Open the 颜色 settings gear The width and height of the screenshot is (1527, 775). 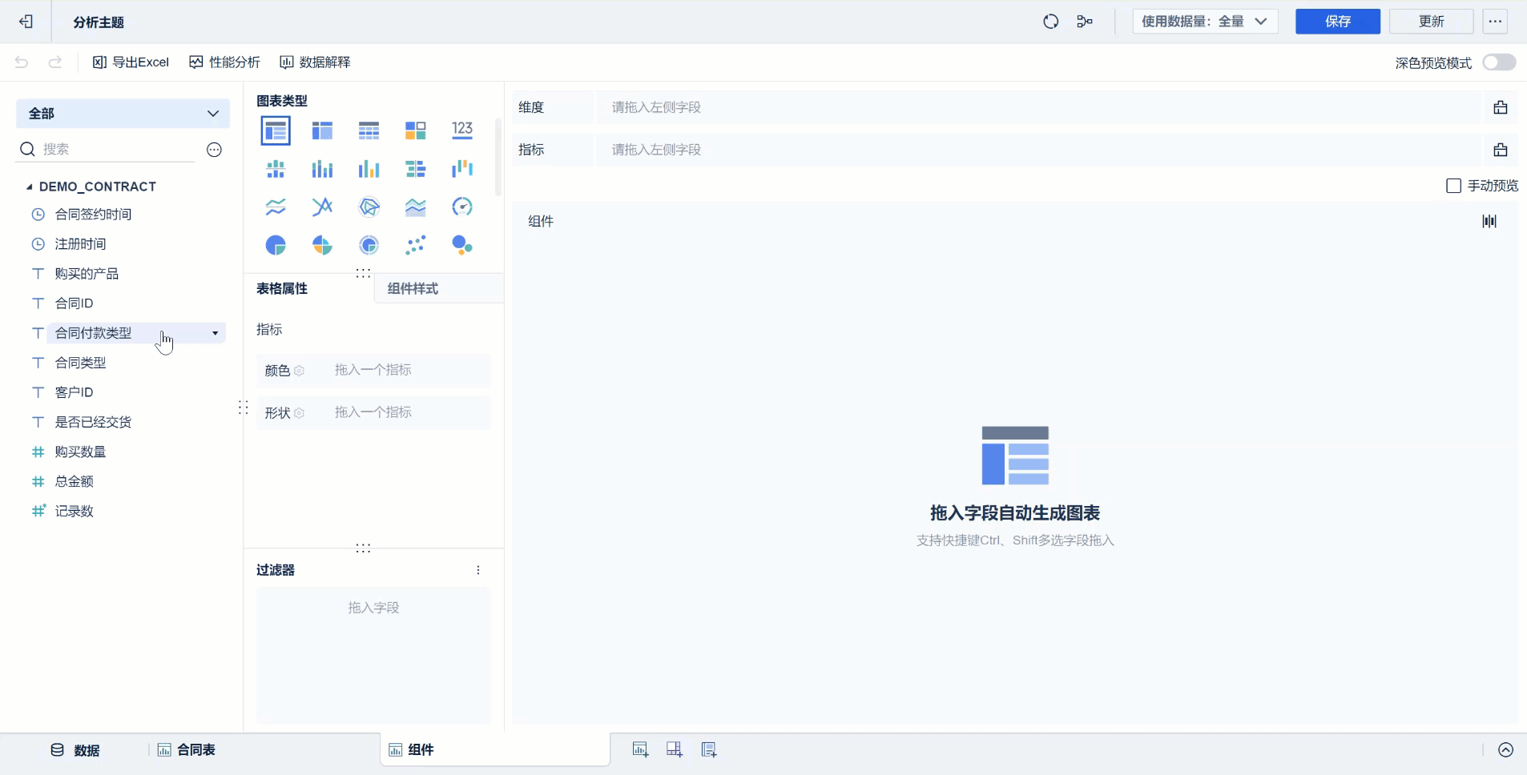click(x=300, y=371)
